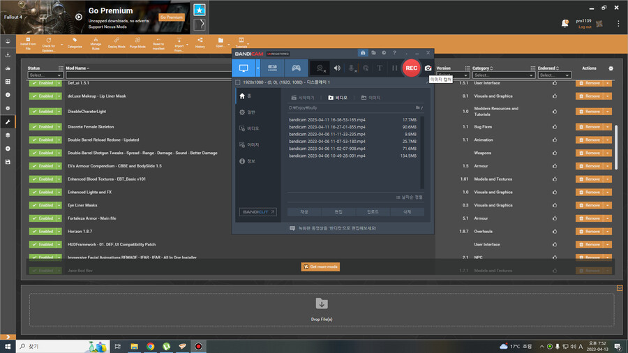Open the Category filter dropdown
This screenshot has height=353, width=628.
[501, 75]
